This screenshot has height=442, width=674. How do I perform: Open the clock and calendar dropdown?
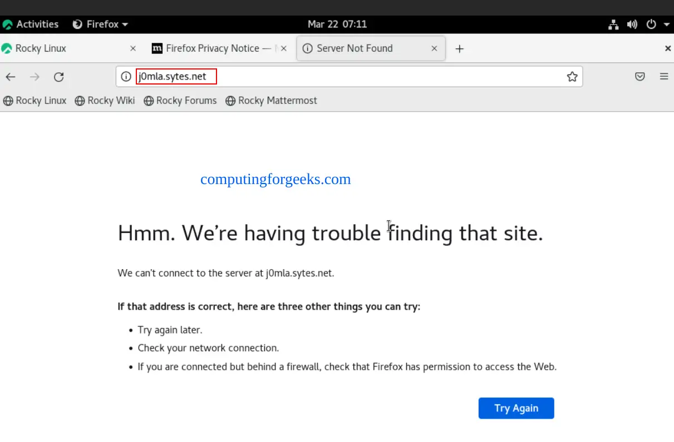[x=337, y=24]
